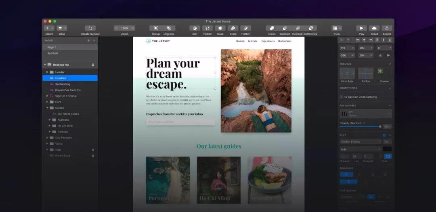Click zoom out minus button
This screenshot has height=212, width=436.
(117, 28)
